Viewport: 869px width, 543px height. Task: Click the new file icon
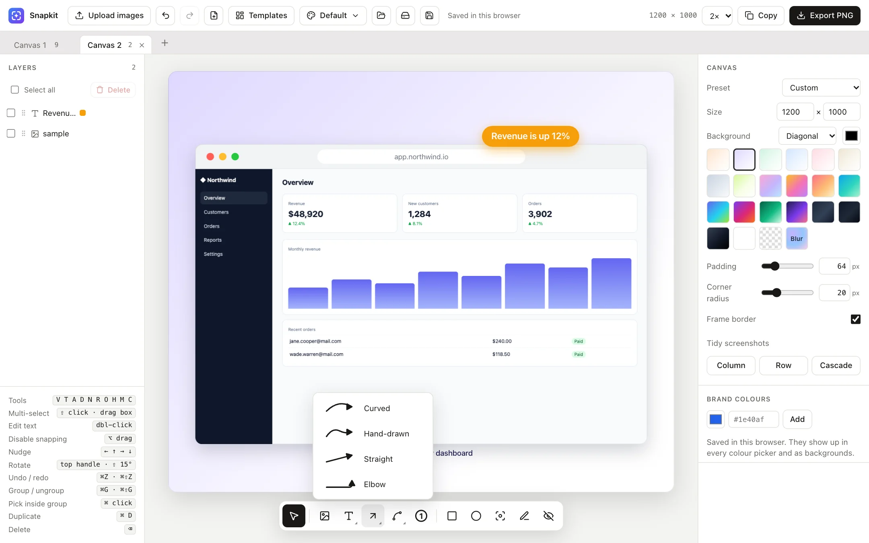[x=214, y=16]
